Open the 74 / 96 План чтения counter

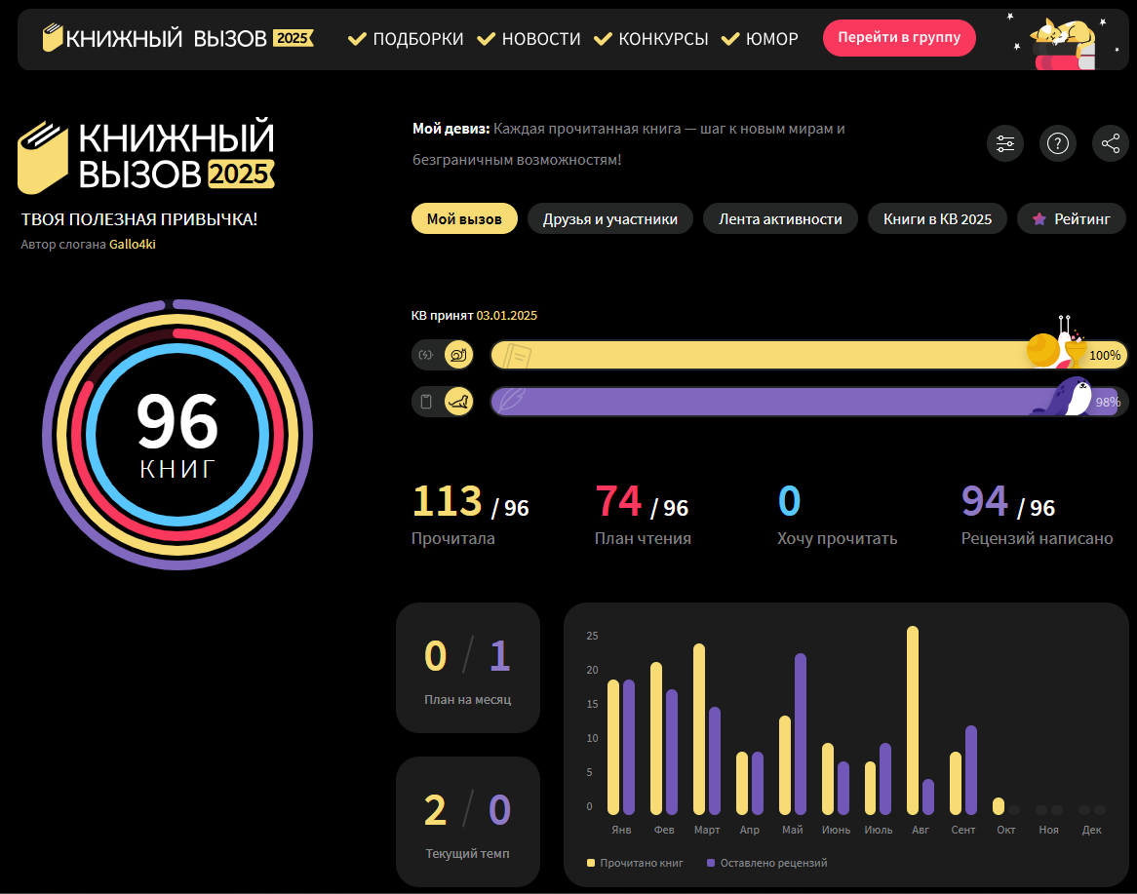(x=643, y=514)
